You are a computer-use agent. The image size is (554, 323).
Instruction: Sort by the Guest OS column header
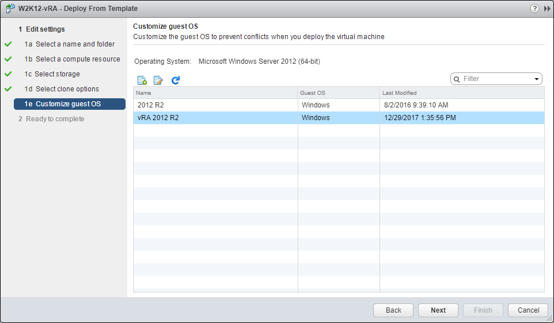(339, 93)
